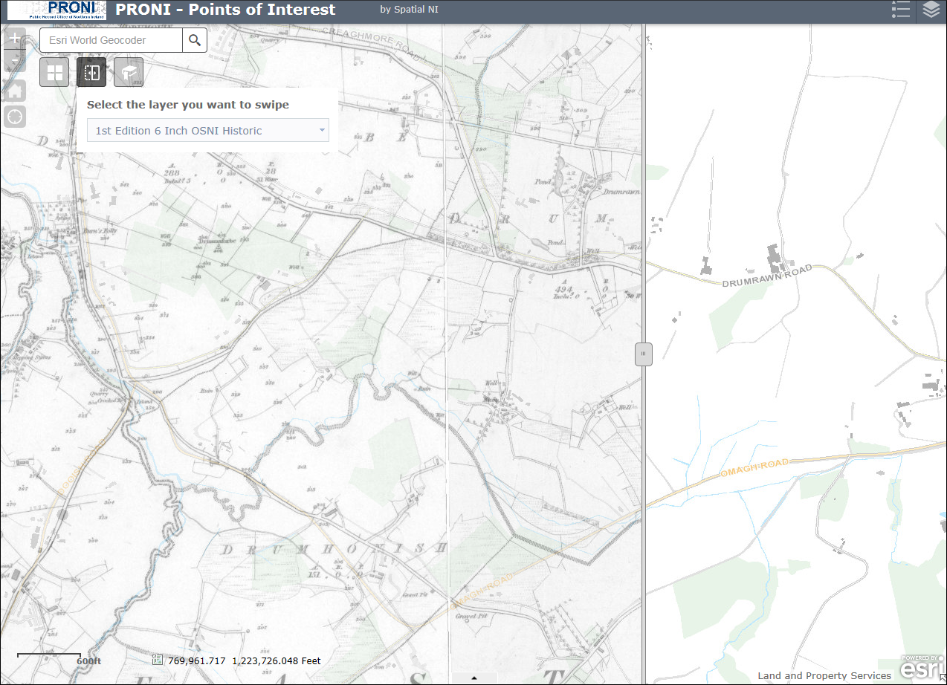
Task: Open the Land and Property Services link
Action: [824, 676]
